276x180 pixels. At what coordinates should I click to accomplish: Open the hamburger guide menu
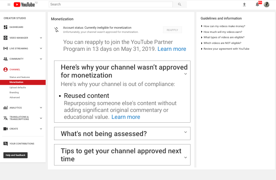[x=9, y=5]
